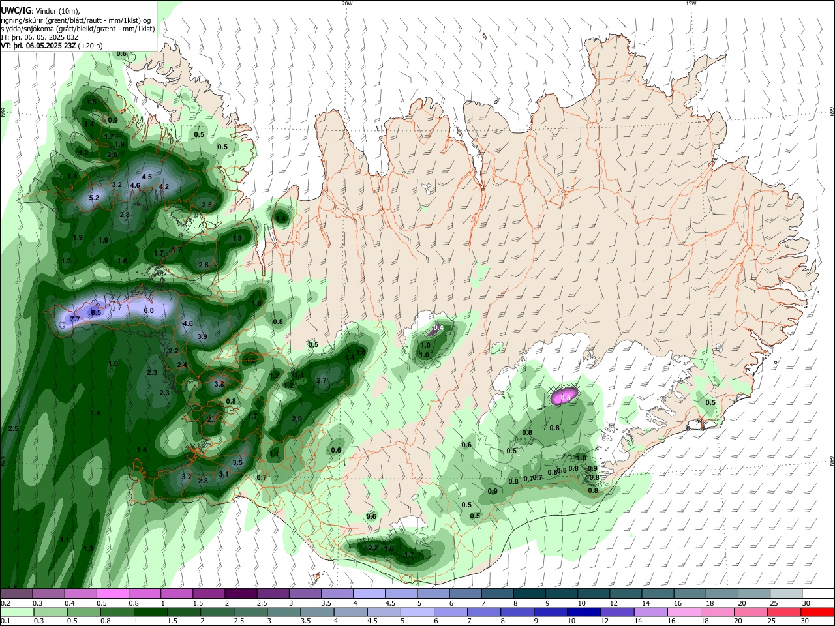Select top-row legend swatch between 0.5 and 0.8
The height and width of the screenshot is (626, 835).
112,594
